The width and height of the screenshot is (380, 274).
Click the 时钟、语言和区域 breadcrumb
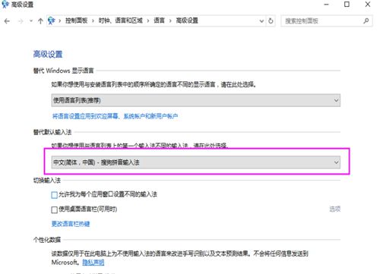point(121,20)
